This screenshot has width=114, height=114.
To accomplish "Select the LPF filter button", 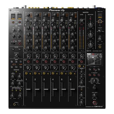I will (x=13, y=49).
